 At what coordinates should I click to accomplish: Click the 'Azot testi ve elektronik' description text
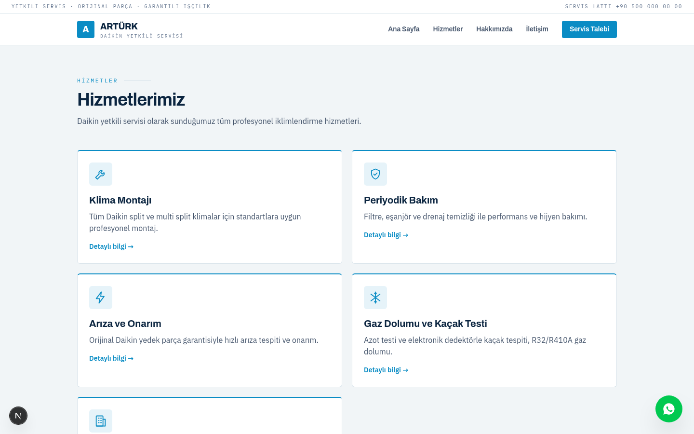(475, 346)
